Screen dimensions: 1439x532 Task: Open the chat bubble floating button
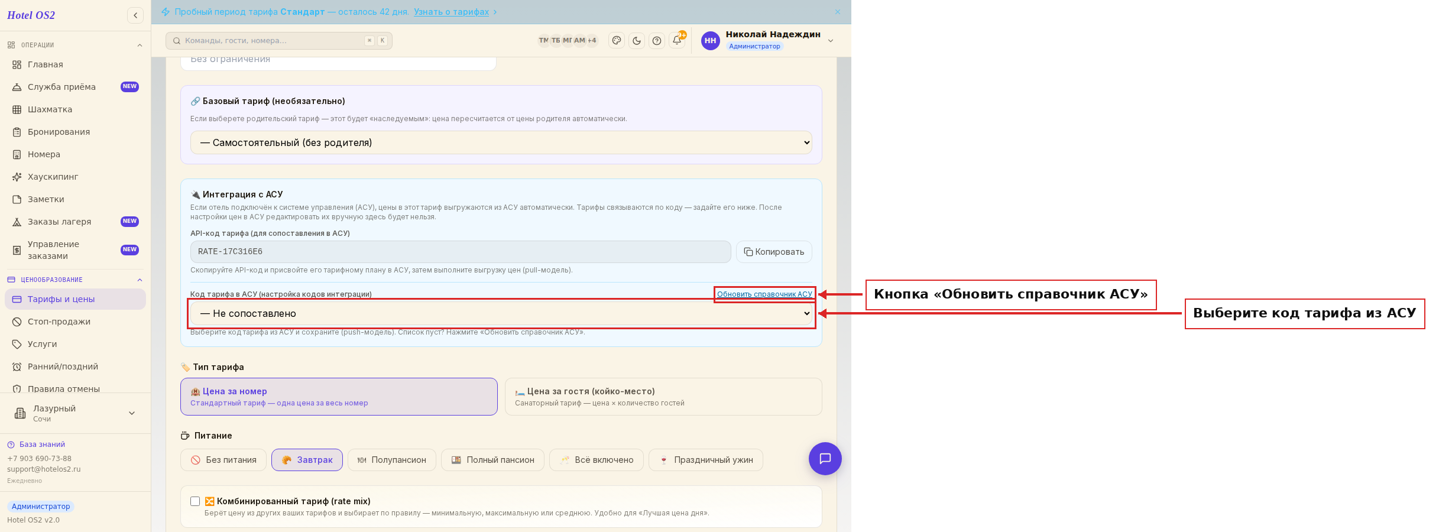coord(825,459)
